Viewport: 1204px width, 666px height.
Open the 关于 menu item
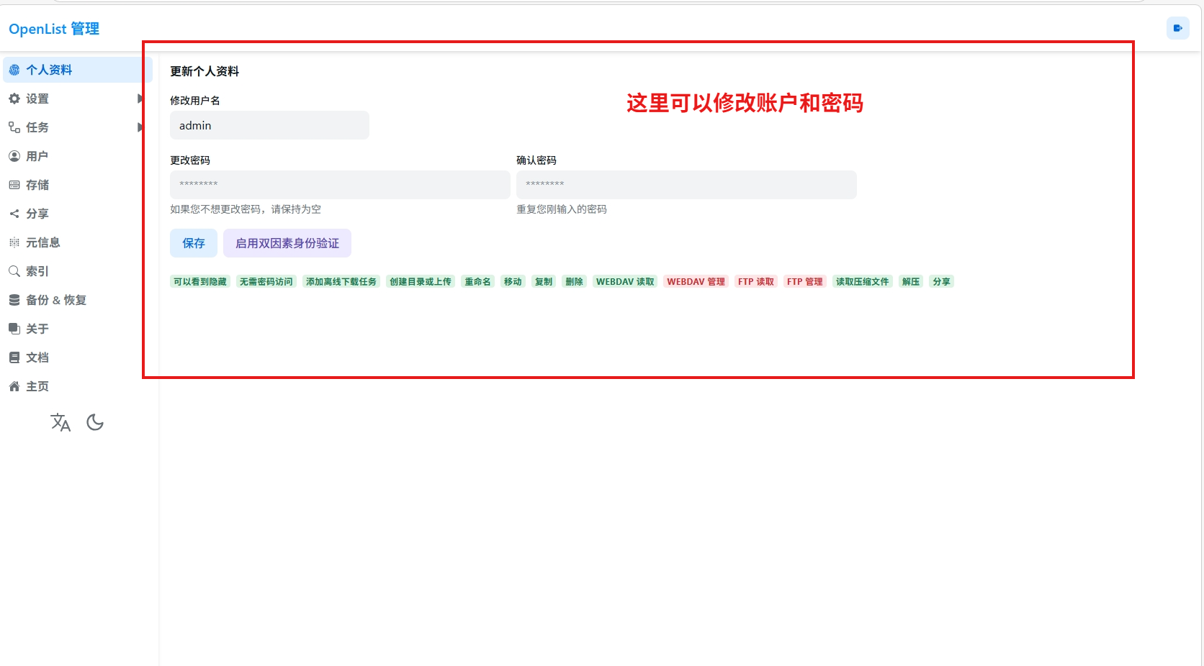78,329
